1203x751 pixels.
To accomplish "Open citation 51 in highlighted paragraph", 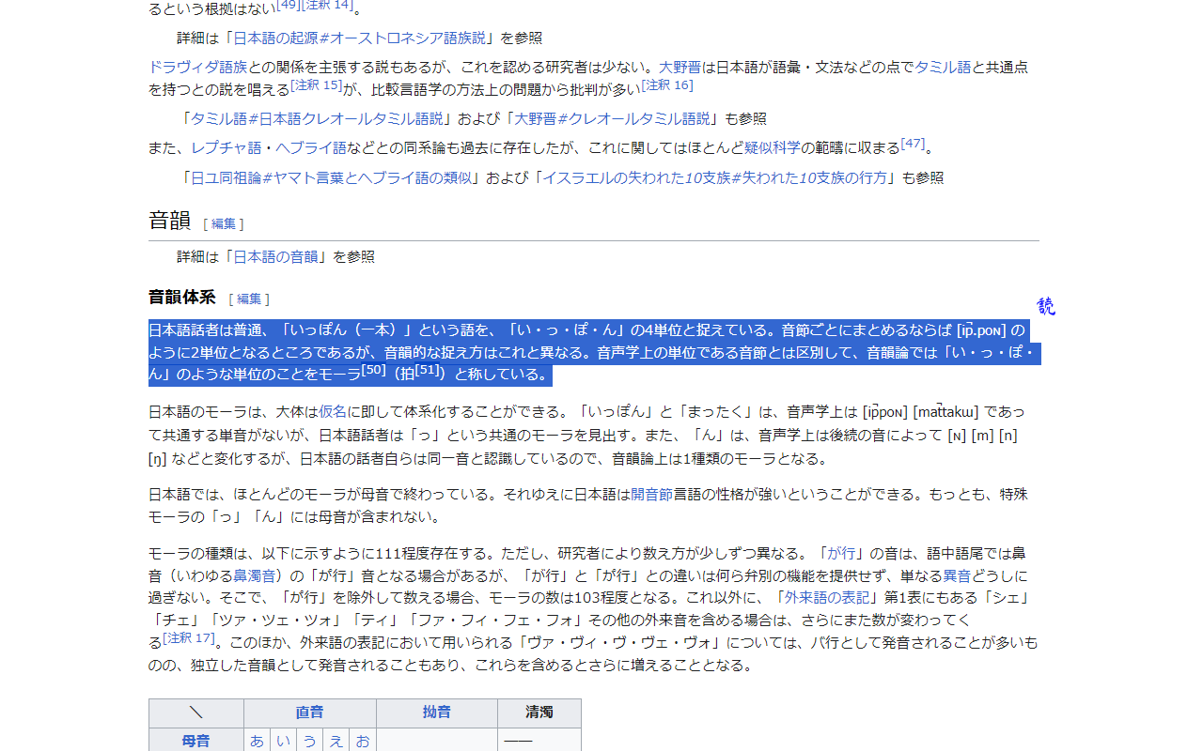I will pyautogui.click(x=429, y=370).
